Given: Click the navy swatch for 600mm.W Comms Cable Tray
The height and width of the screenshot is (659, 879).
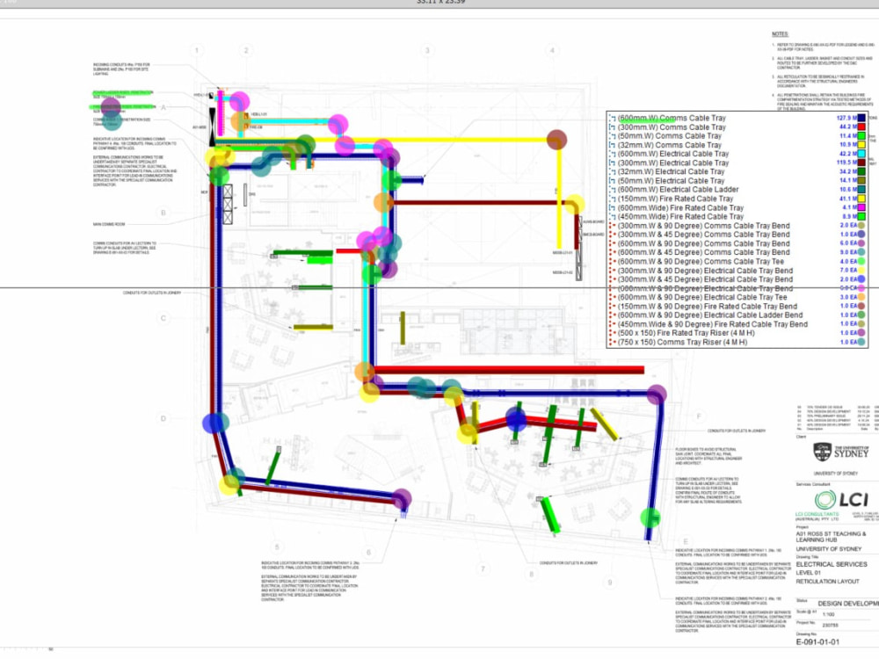Looking at the screenshot, I should click(861, 119).
